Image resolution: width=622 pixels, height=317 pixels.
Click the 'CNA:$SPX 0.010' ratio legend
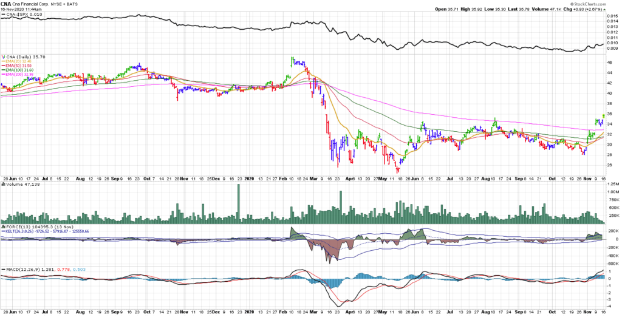(x=22, y=15)
